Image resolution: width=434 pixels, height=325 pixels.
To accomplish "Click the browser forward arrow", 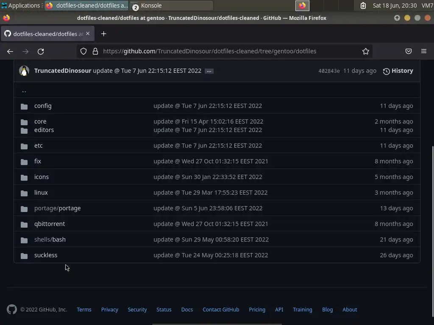I will coord(25,51).
